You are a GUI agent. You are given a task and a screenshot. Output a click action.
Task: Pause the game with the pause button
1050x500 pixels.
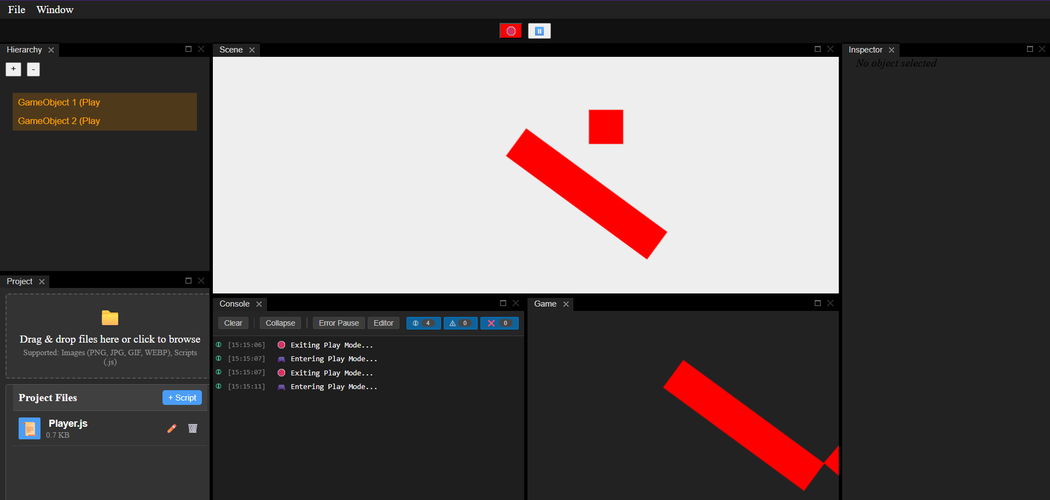pos(539,31)
